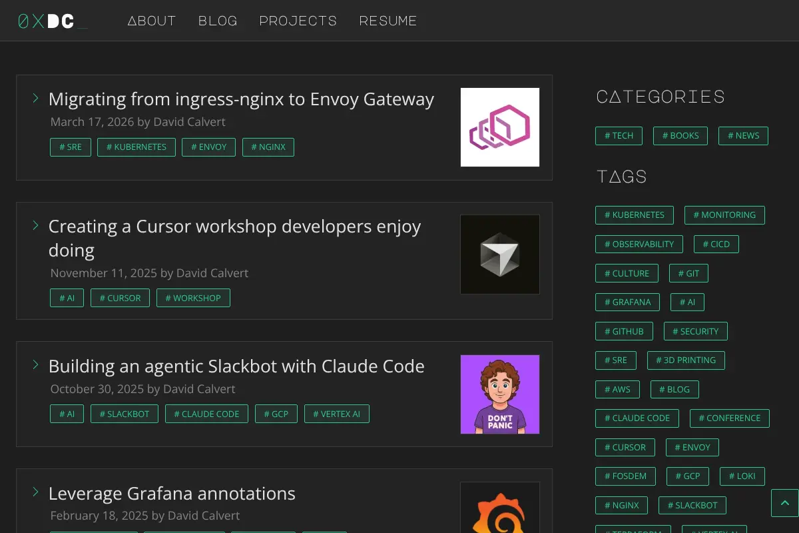Open the Cursor cube logo thumbnail
Viewport: 799px width, 533px height.
(500, 255)
